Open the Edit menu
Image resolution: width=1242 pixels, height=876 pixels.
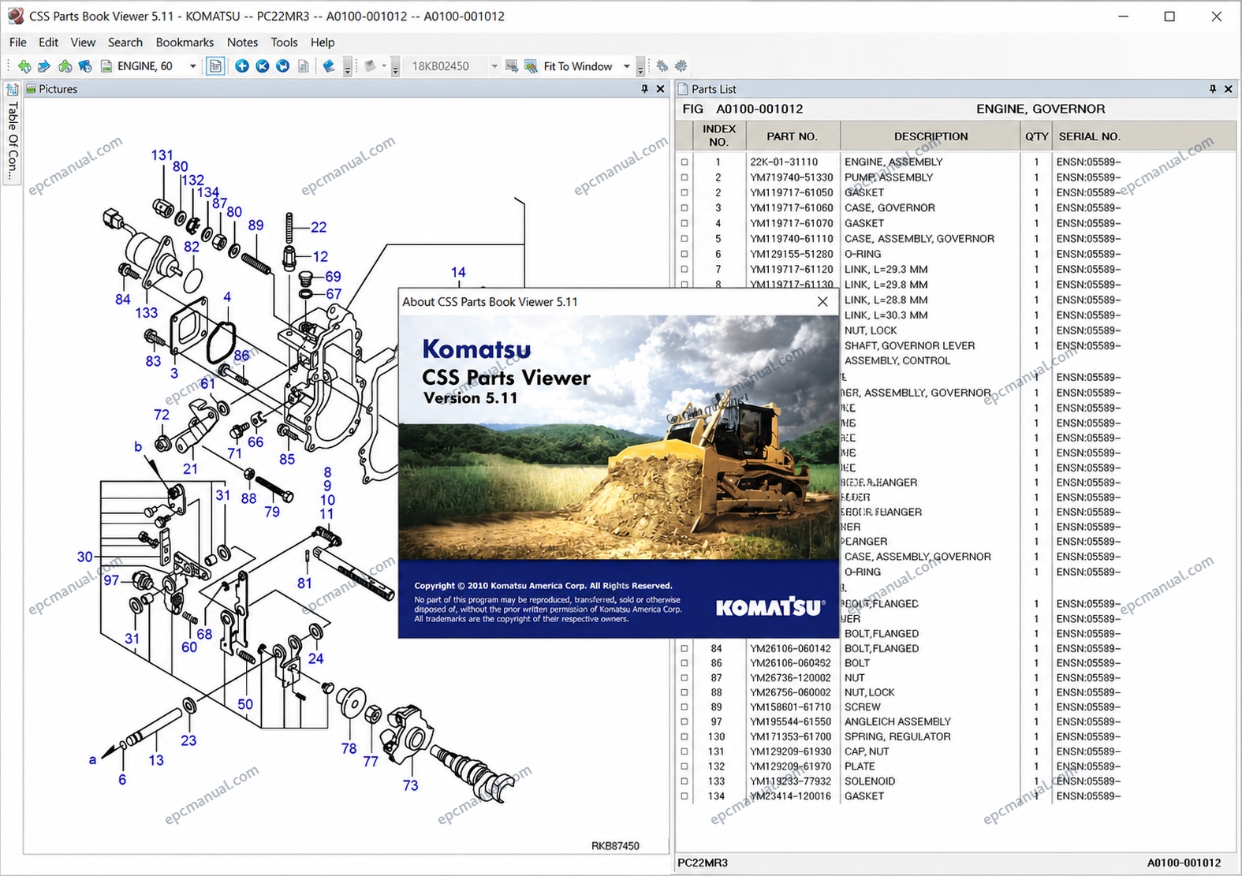pyautogui.click(x=48, y=43)
